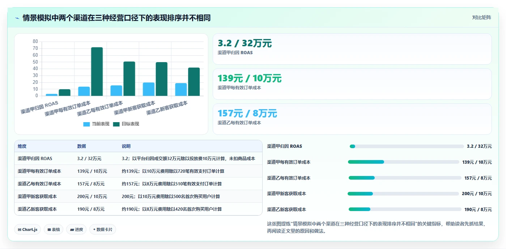
Task: Click the 3.2 / 32万元 data card
Action: point(352,49)
